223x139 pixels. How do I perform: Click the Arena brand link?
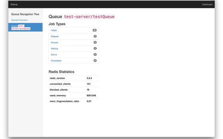click(14, 5)
